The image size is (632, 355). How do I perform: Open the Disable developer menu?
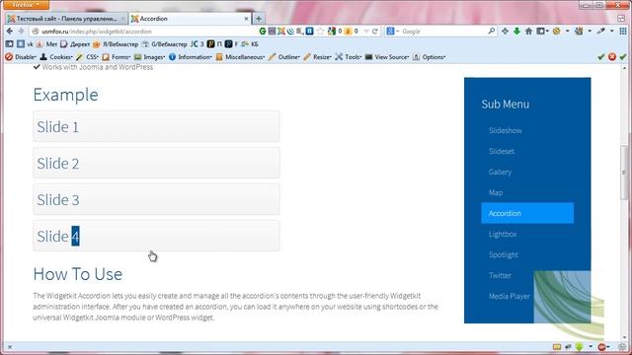[21, 57]
